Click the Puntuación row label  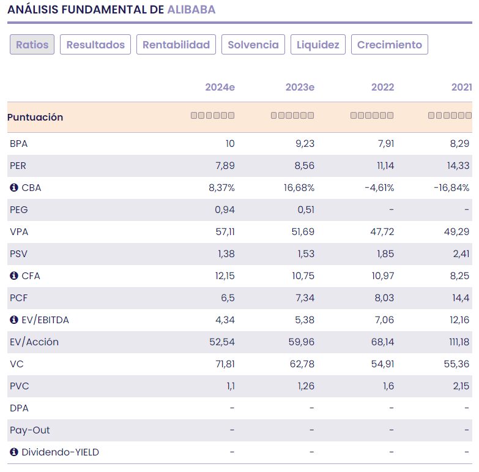coord(35,117)
